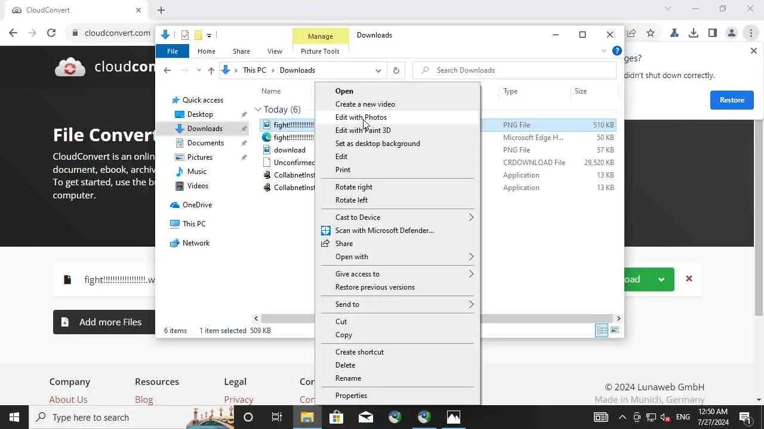
Task: Sort by Size column header
Action: (581, 91)
